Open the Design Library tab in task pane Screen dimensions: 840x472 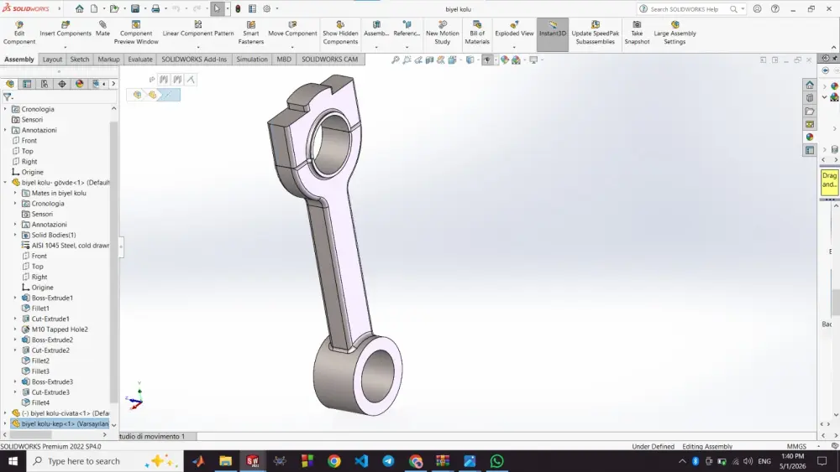tap(810, 98)
